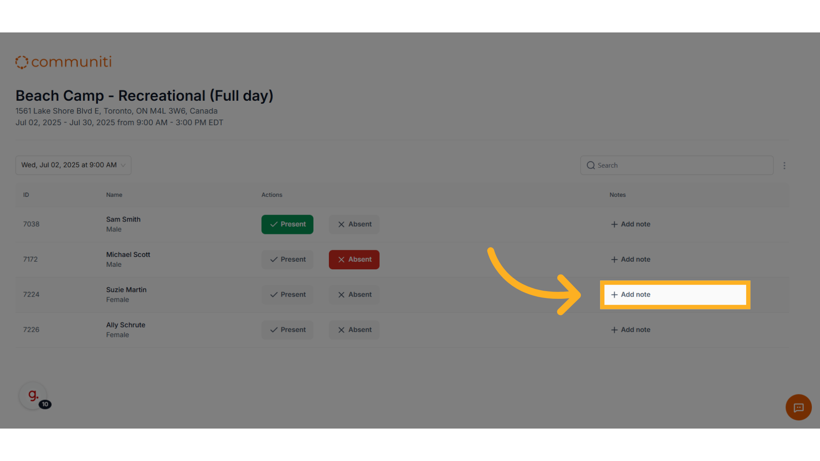The image size is (820, 461).
Task: Mark Michael Scott as Present
Action: pyautogui.click(x=287, y=260)
